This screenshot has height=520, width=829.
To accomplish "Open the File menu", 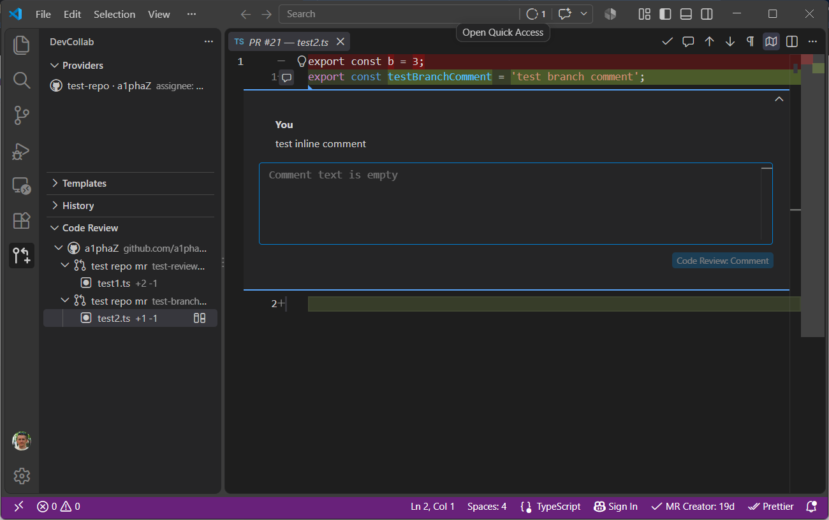I will point(43,14).
